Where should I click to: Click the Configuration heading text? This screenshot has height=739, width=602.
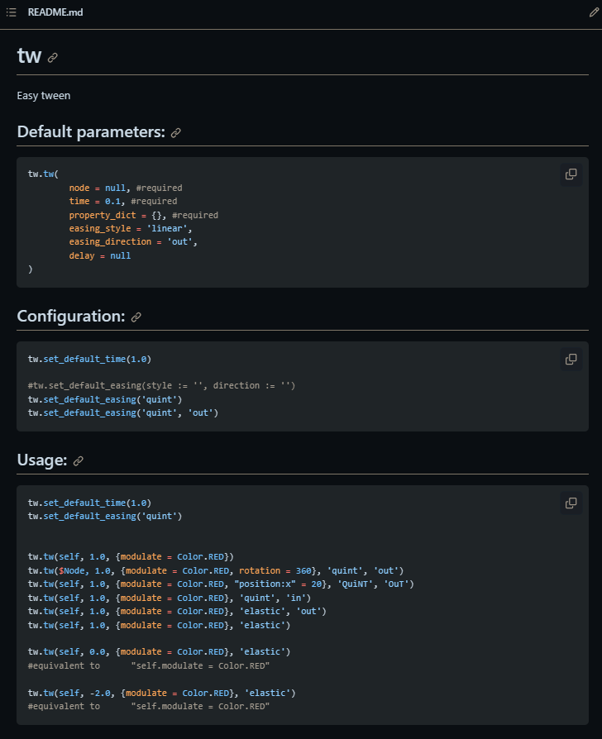(71, 317)
